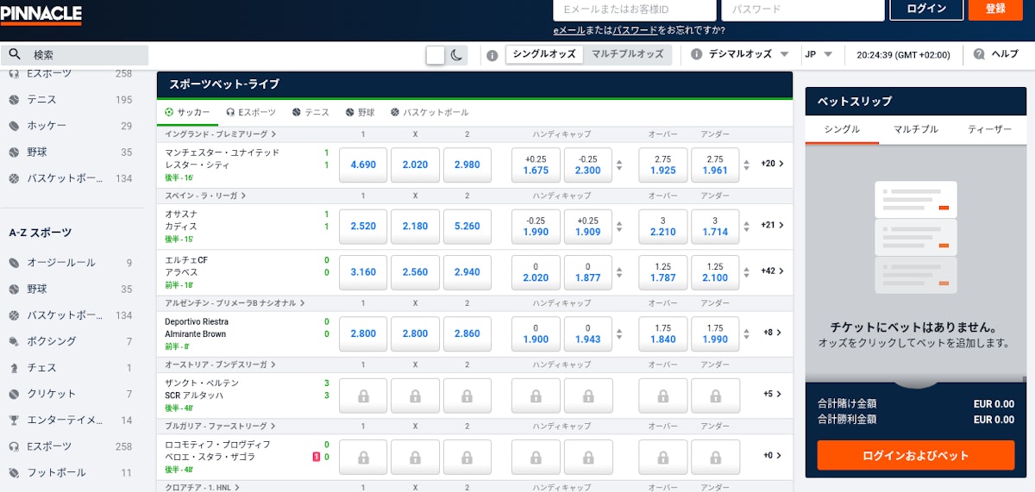Open +42 more markets for エルチェCF match
The height and width of the screenshot is (492, 1035).
tap(772, 271)
